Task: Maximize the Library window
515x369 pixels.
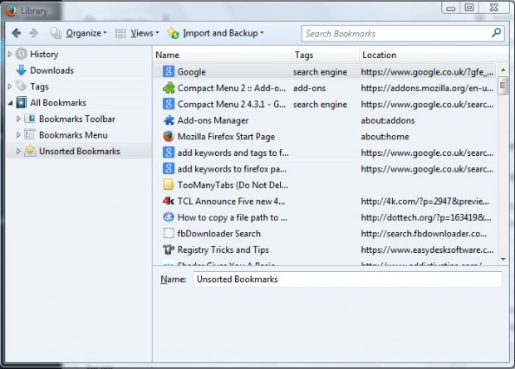Action: coord(469,7)
